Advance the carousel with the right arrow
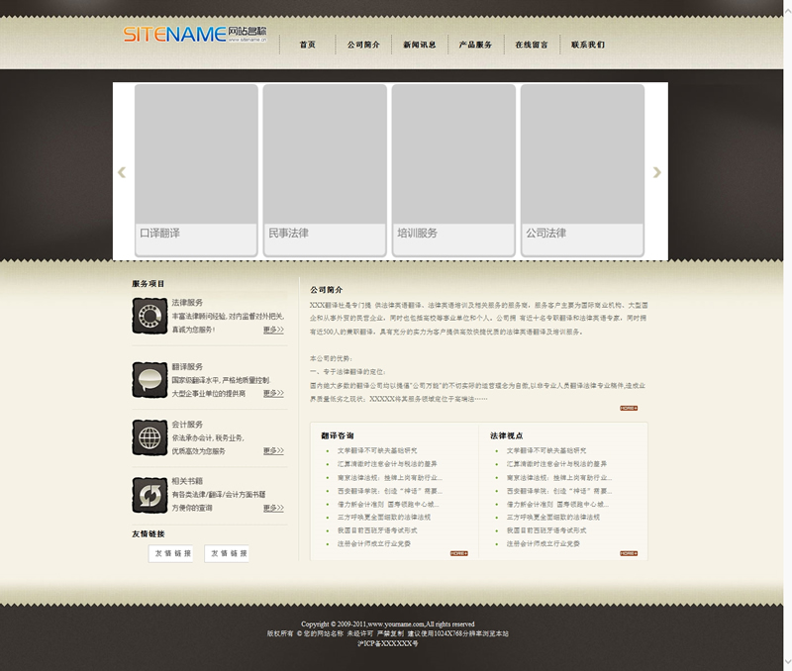This screenshot has height=671, width=792. click(x=656, y=172)
